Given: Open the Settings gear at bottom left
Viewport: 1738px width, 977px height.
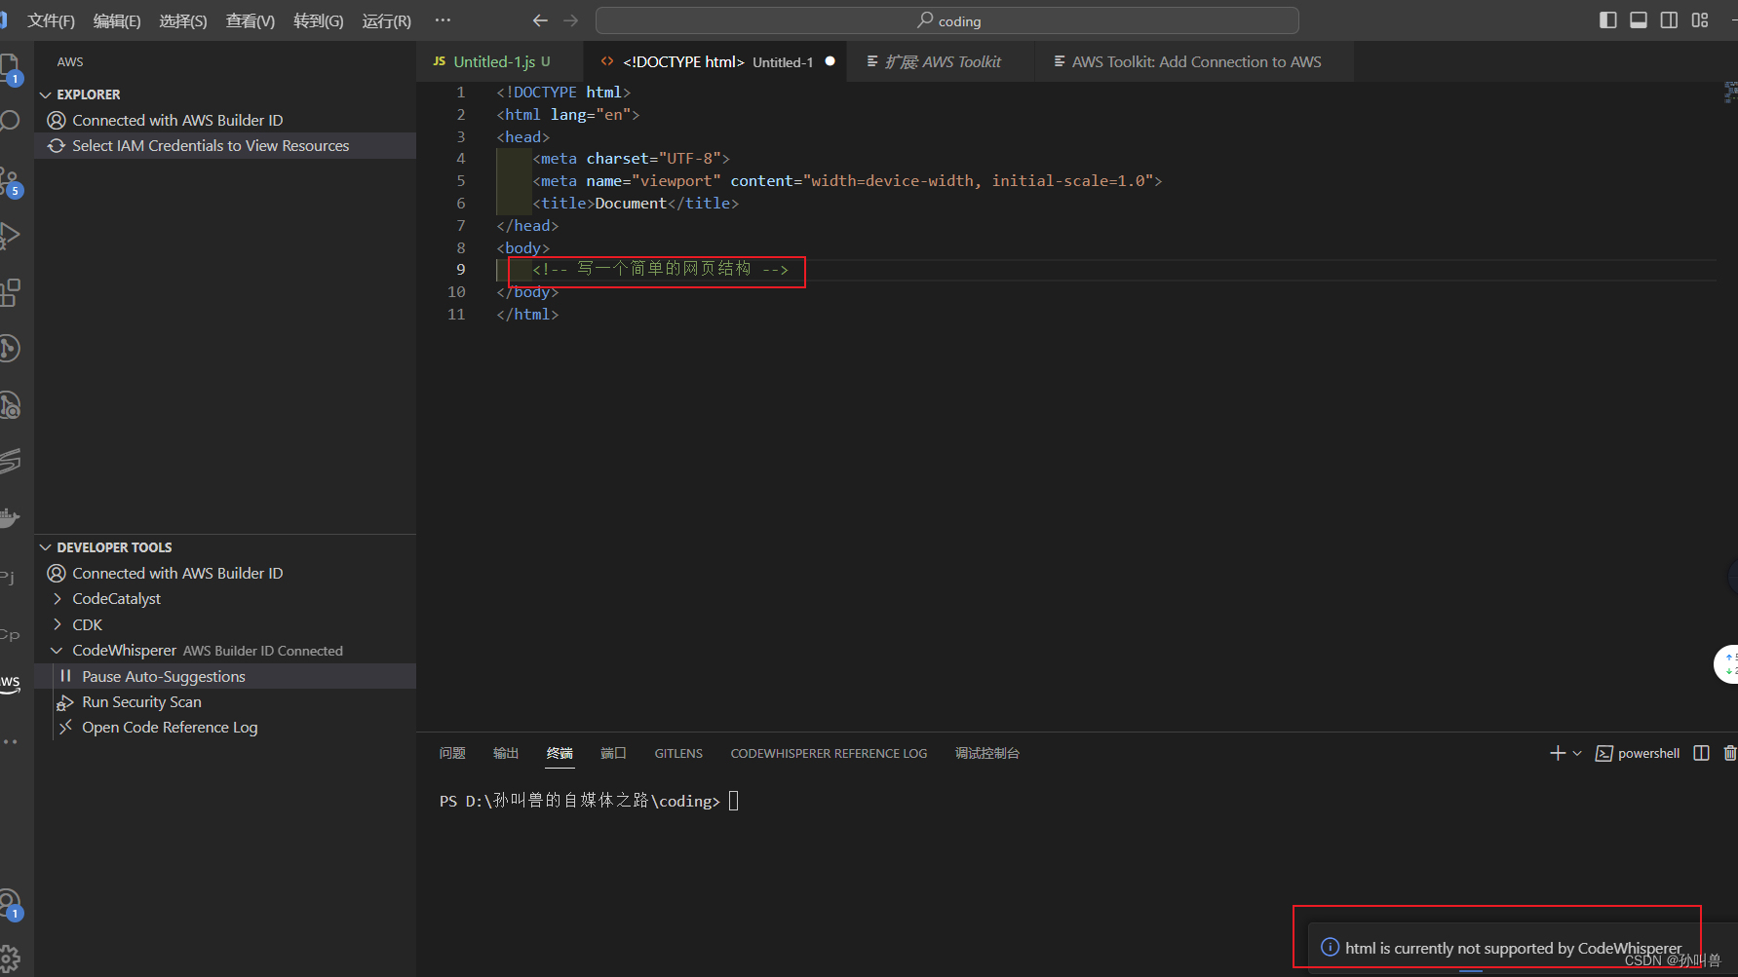Looking at the screenshot, I should pyautogui.click(x=10, y=958).
